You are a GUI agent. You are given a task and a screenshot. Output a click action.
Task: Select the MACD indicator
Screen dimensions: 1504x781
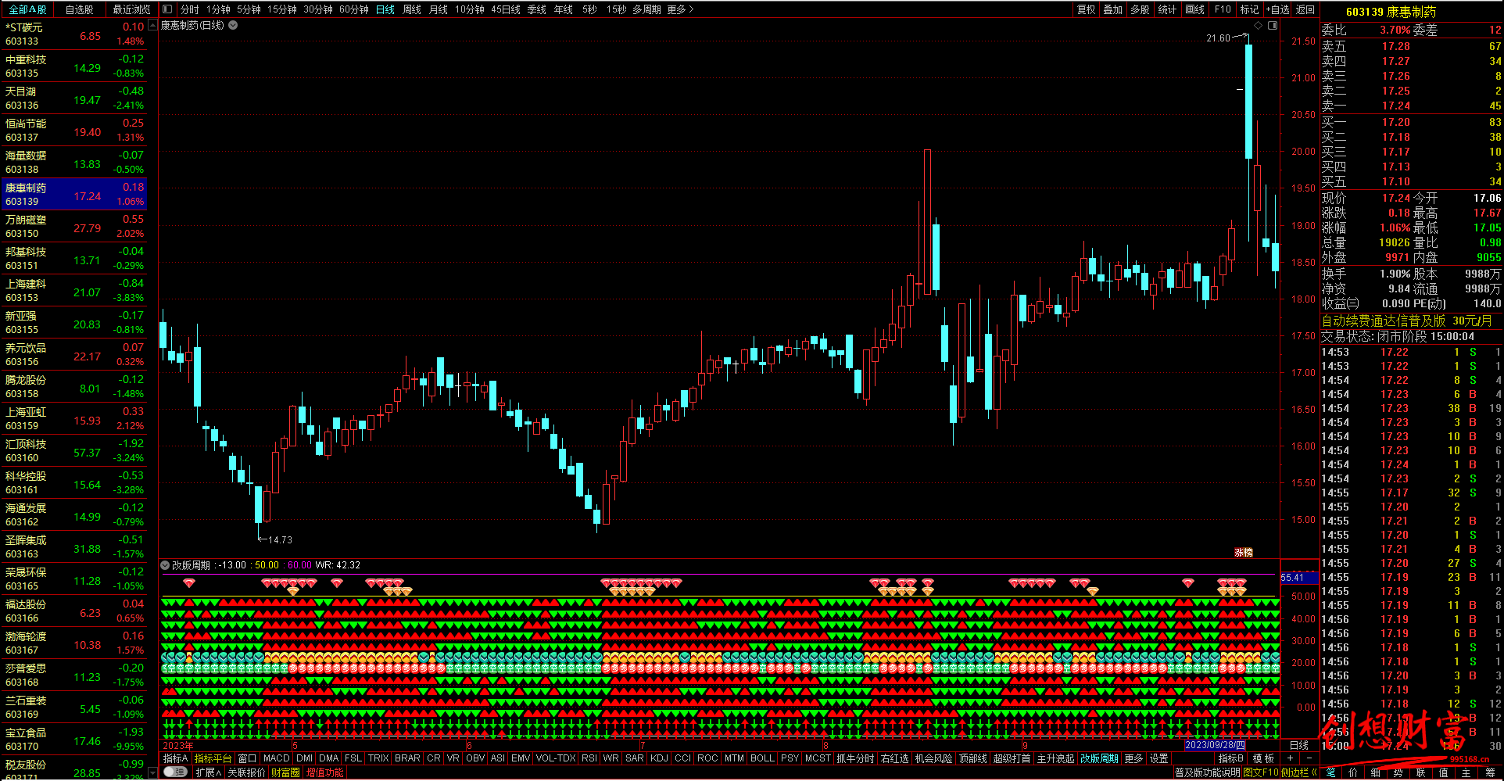tap(276, 758)
